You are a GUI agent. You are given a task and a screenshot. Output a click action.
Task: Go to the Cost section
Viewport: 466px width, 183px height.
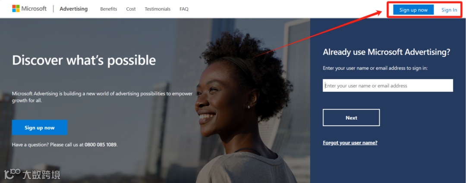(x=131, y=9)
